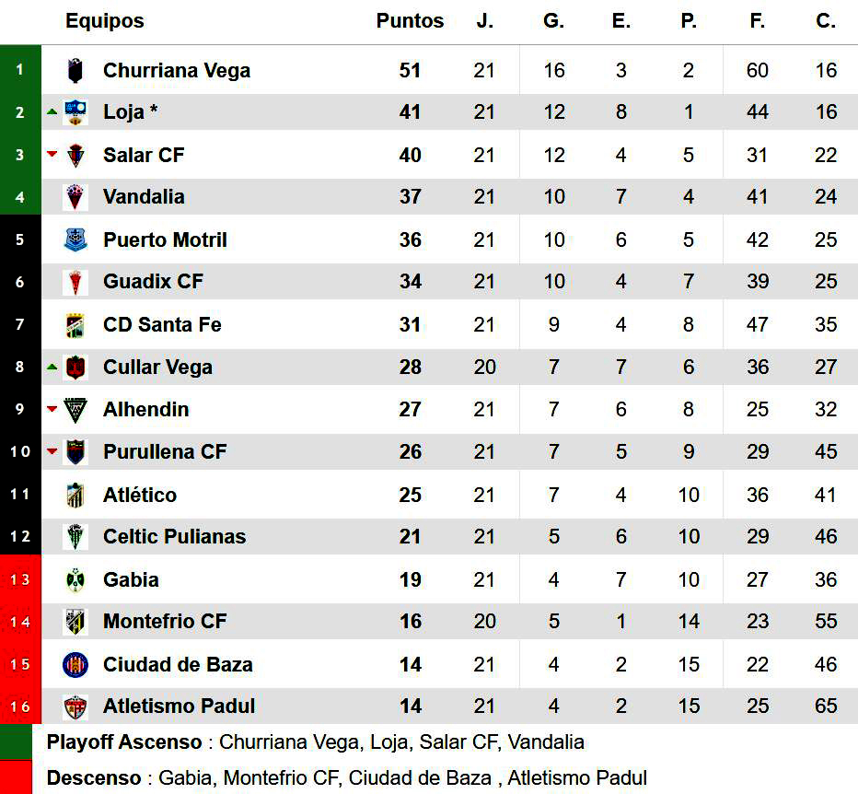Click green up arrow beside Cullar Vega

tap(52, 367)
